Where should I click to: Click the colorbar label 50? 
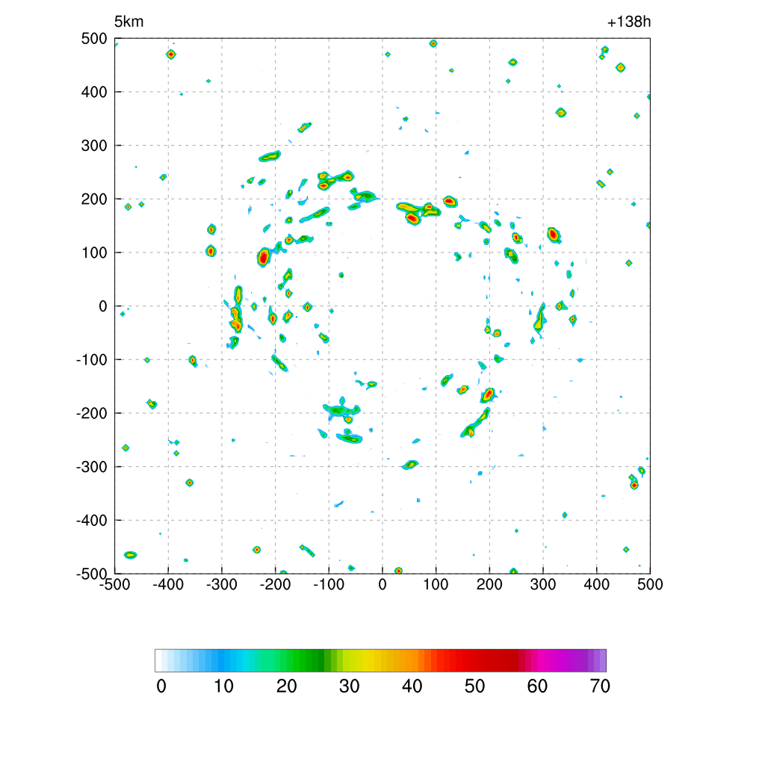click(474, 687)
